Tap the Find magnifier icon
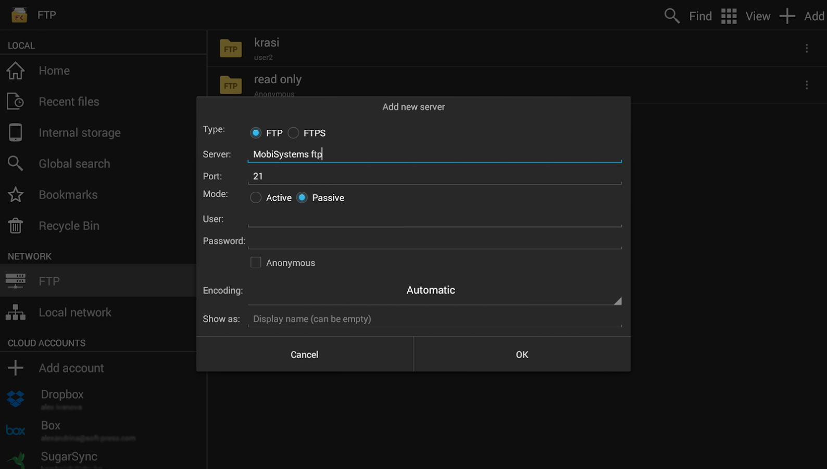The height and width of the screenshot is (469, 827). [x=672, y=16]
